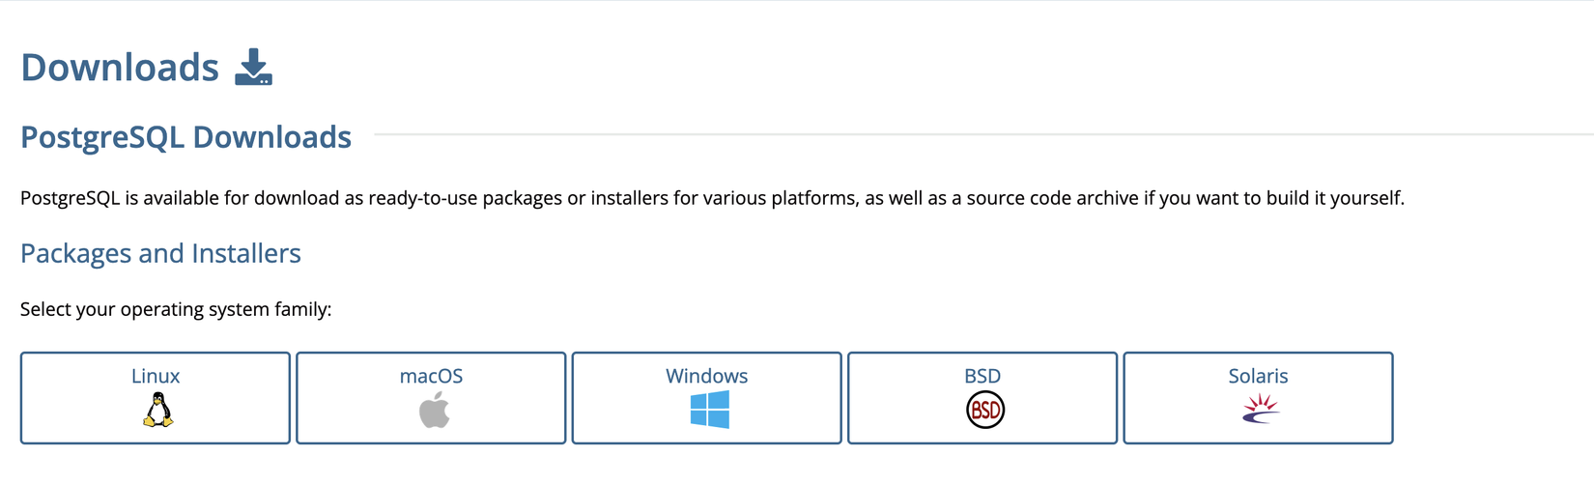Image resolution: width=1594 pixels, height=484 pixels.
Task: Select the Windows text label
Action: click(706, 376)
